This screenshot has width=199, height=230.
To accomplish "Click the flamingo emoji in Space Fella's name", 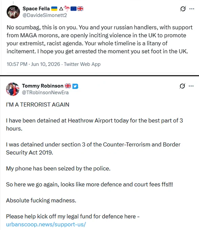I will coord(67,8).
